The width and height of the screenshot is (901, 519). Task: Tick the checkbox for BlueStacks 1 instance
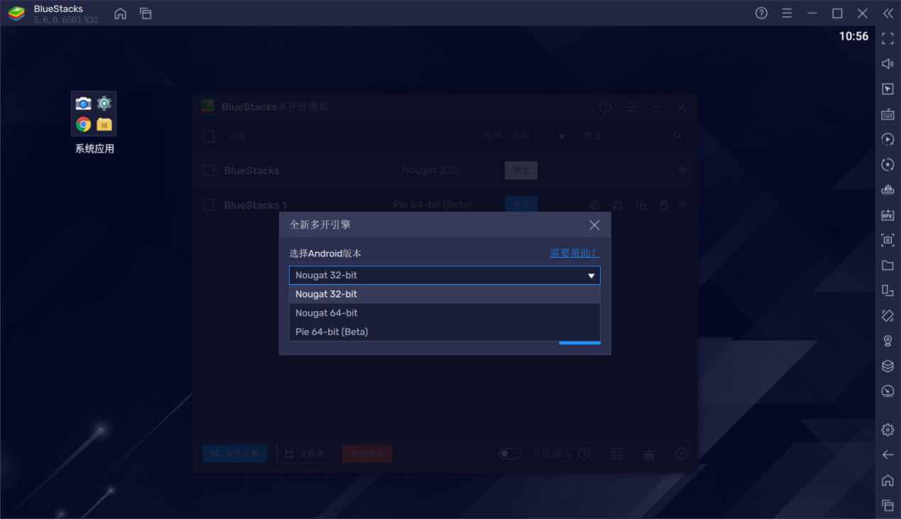tap(209, 205)
